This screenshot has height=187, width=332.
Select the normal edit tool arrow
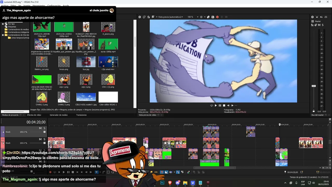(97, 172)
